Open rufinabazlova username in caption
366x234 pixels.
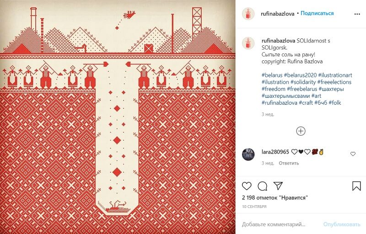279,41
